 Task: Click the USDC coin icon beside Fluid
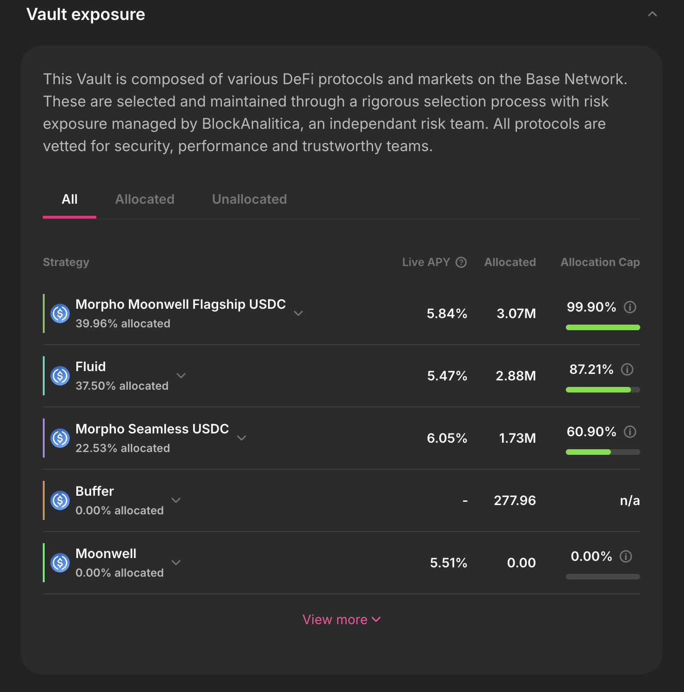60,376
